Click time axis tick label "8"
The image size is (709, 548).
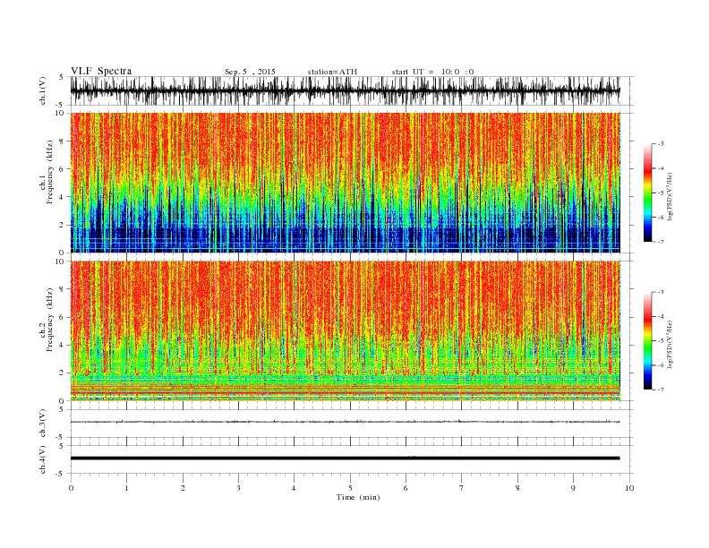tap(517, 488)
